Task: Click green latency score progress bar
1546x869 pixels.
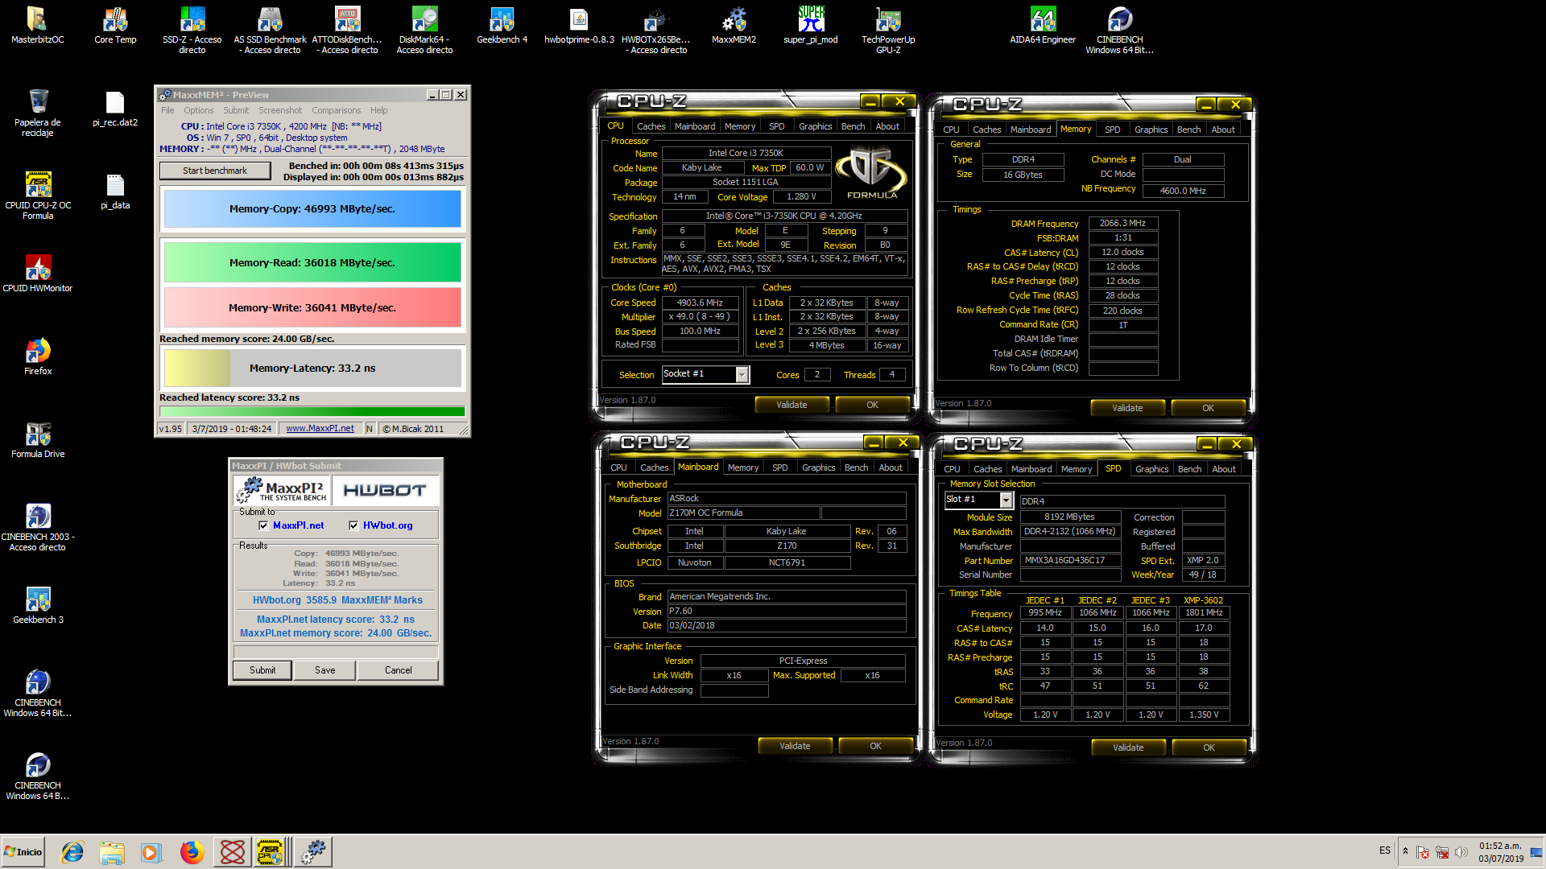Action: pos(312,411)
